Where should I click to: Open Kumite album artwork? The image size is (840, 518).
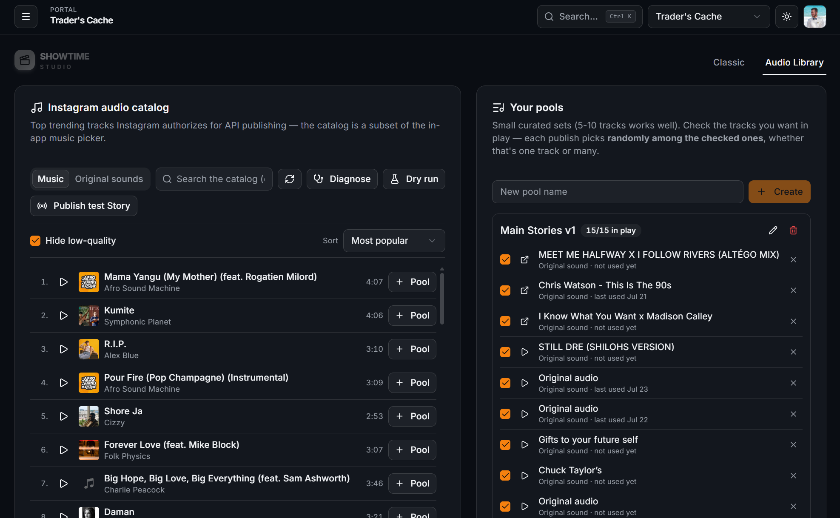click(x=89, y=316)
